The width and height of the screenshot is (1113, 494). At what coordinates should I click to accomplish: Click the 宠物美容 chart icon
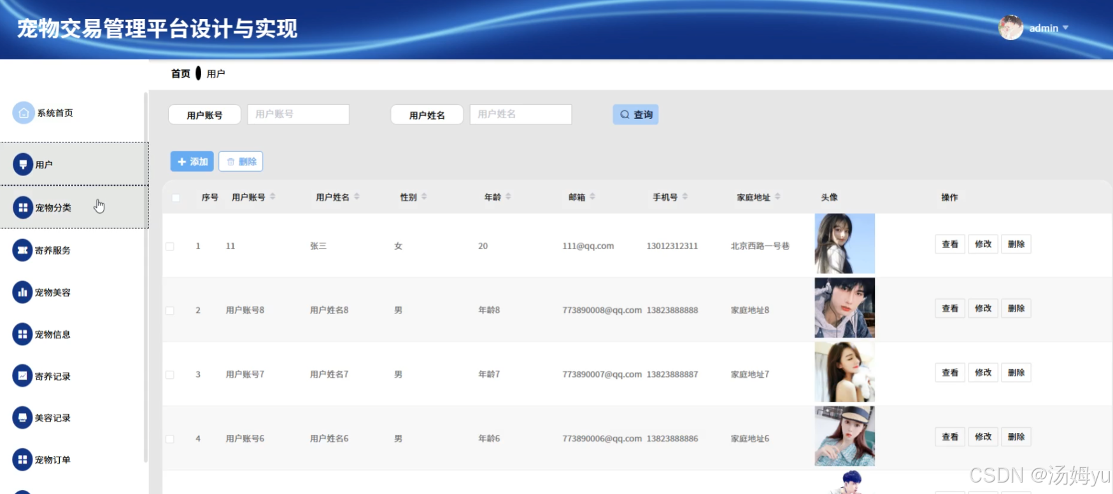click(x=22, y=292)
